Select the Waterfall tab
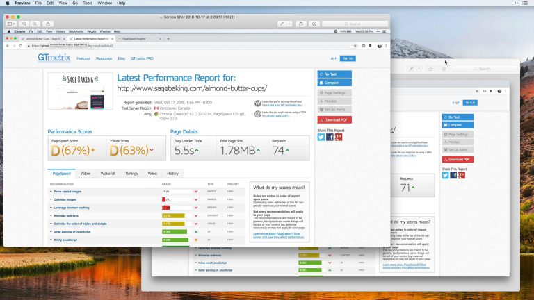Screen dimensions: 534x300 coord(108,174)
